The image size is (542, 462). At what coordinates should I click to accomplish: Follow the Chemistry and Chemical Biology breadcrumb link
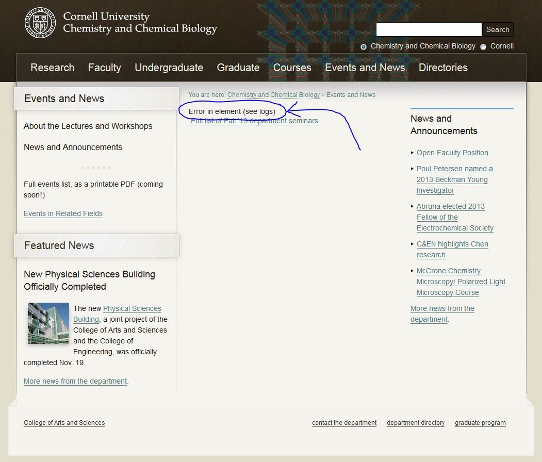273,95
